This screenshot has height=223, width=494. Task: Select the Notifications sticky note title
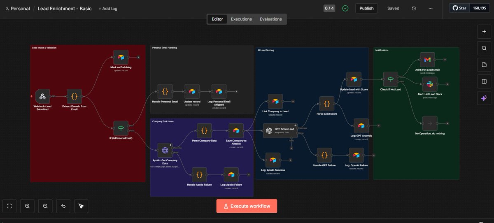pyautogui.click(x=382, y=50)
